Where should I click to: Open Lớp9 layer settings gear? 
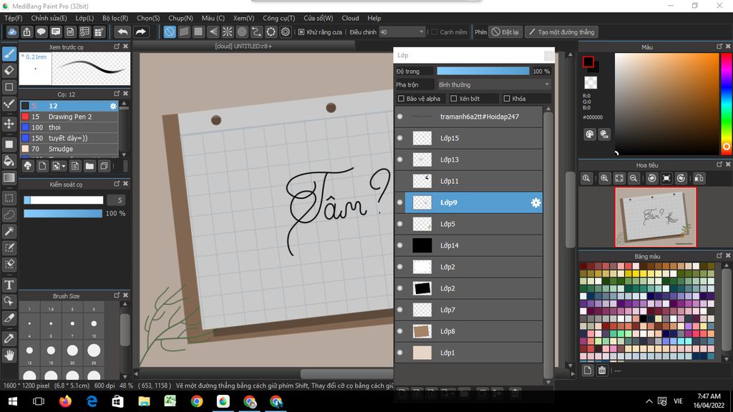(x=535, y=202)
